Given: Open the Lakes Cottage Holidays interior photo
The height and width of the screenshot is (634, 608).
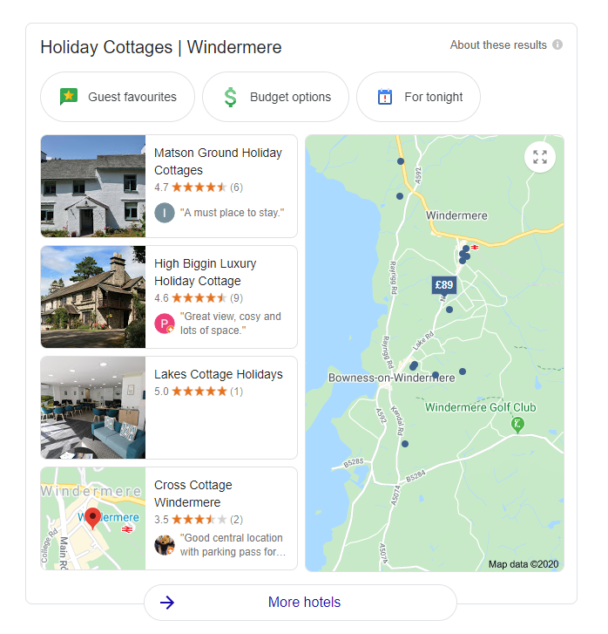Looking at the screenshot, I should [x=93, y=407].
